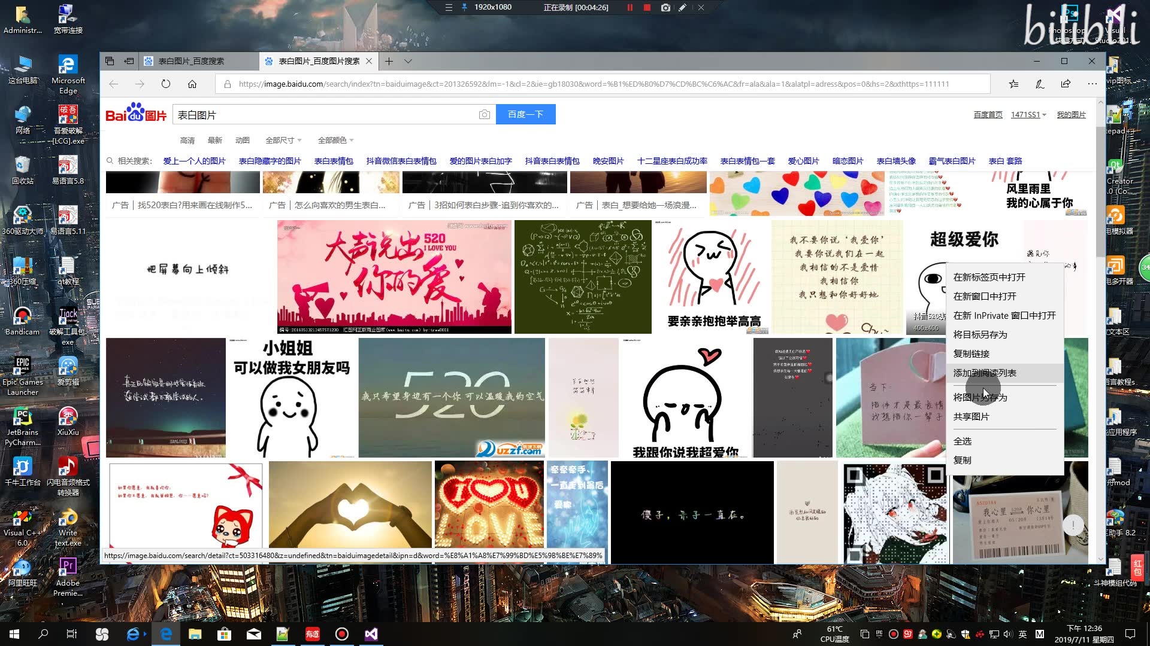The image size is (1150, 646).
Task: Choose 在新标签页中打开 from context menu
Action: coord(1004,277)
